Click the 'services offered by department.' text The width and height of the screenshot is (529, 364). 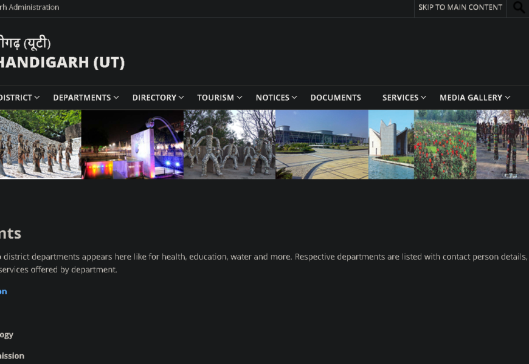(58, 270)
